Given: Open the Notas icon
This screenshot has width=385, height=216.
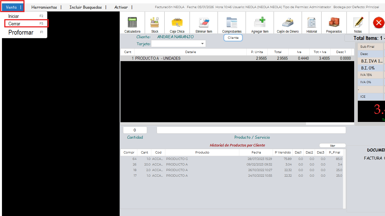Looking at the screenshot, I should [358, 23].
